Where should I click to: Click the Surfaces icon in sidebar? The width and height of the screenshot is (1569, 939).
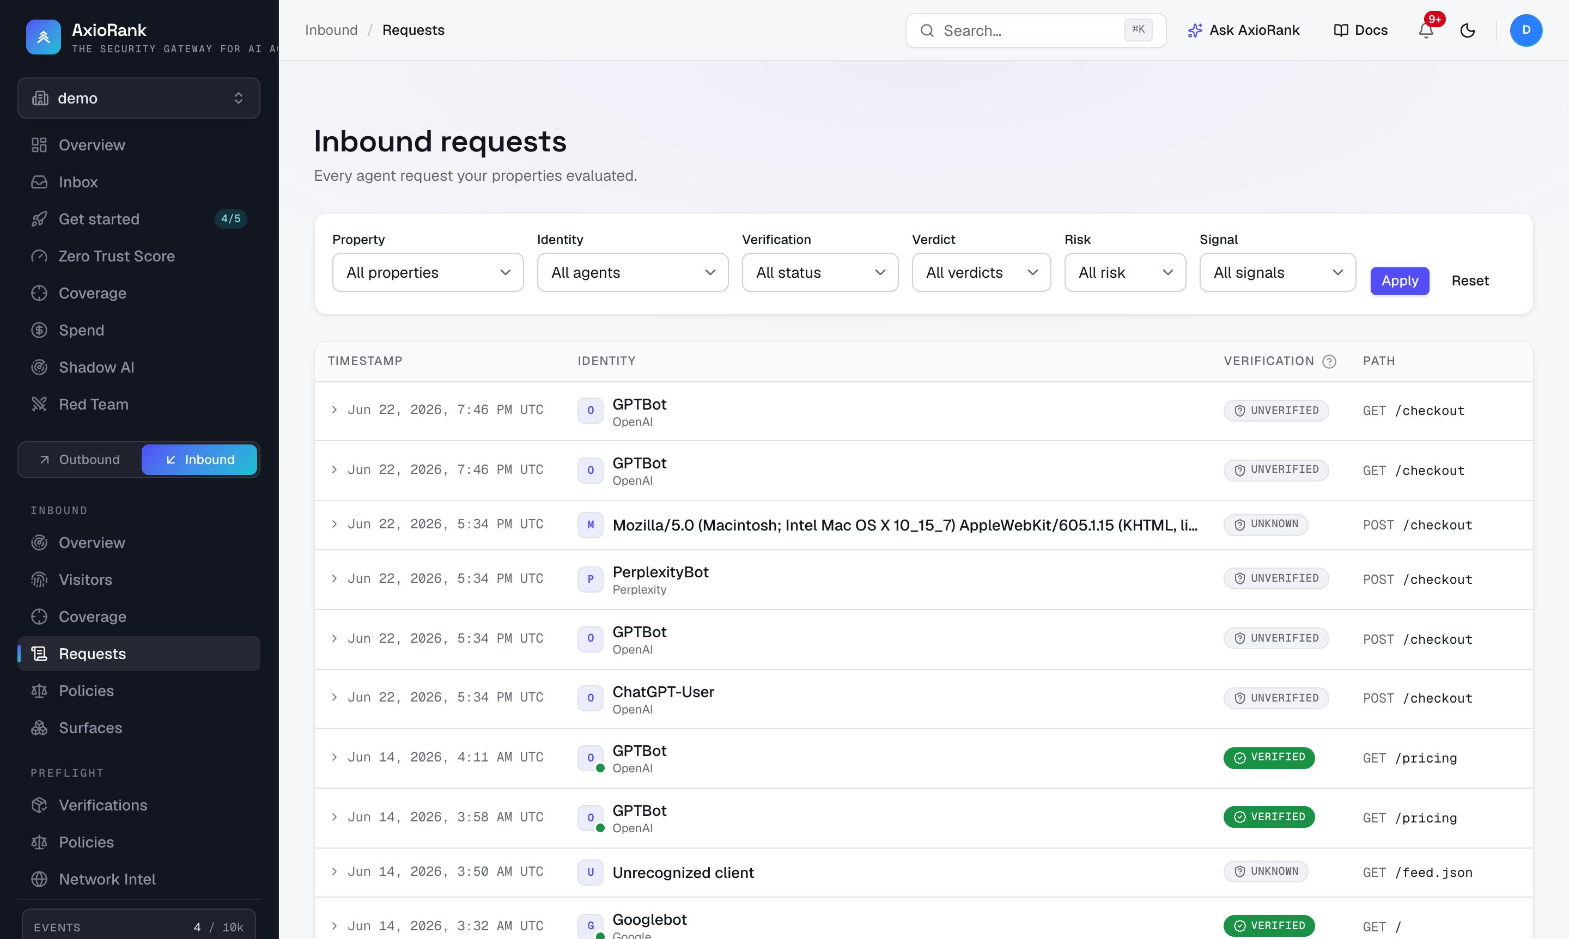(x=39, y=728)
